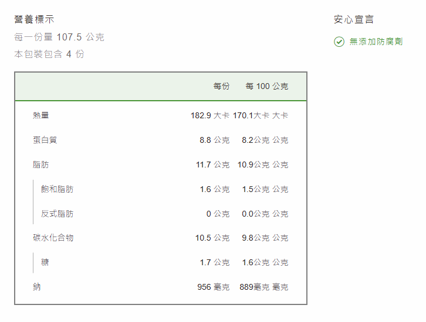Select the 熱量 row label
426x322 pixels.
click(41, 115)
